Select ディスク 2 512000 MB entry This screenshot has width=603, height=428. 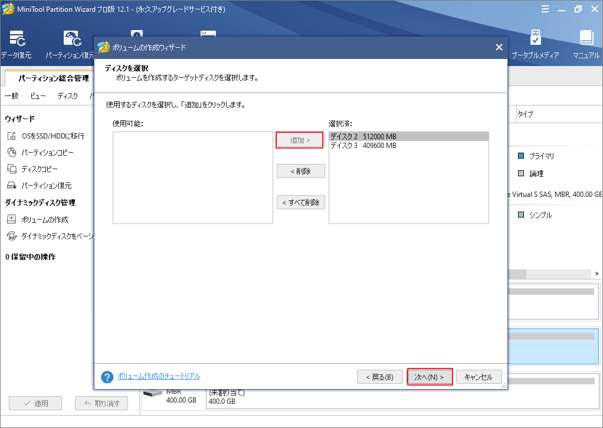pos(363,137)
